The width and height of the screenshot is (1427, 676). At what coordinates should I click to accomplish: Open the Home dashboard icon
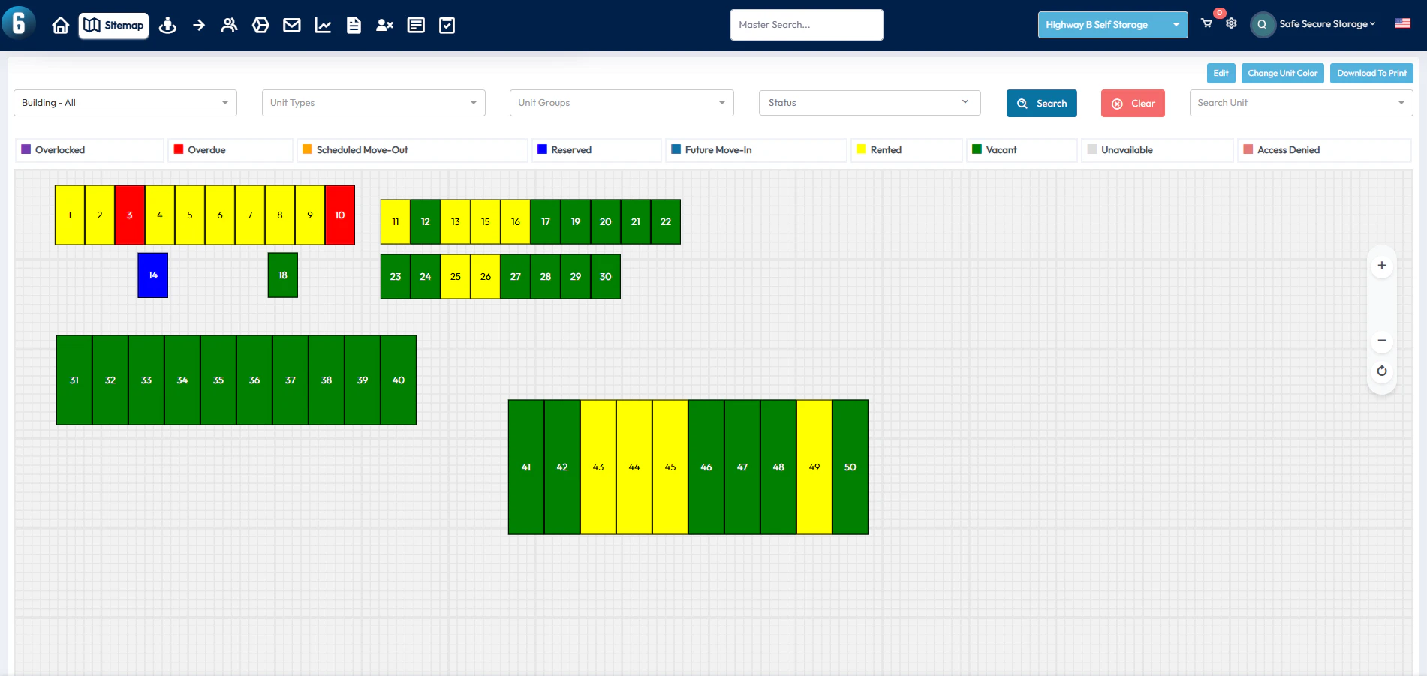[x=60, y=24]
